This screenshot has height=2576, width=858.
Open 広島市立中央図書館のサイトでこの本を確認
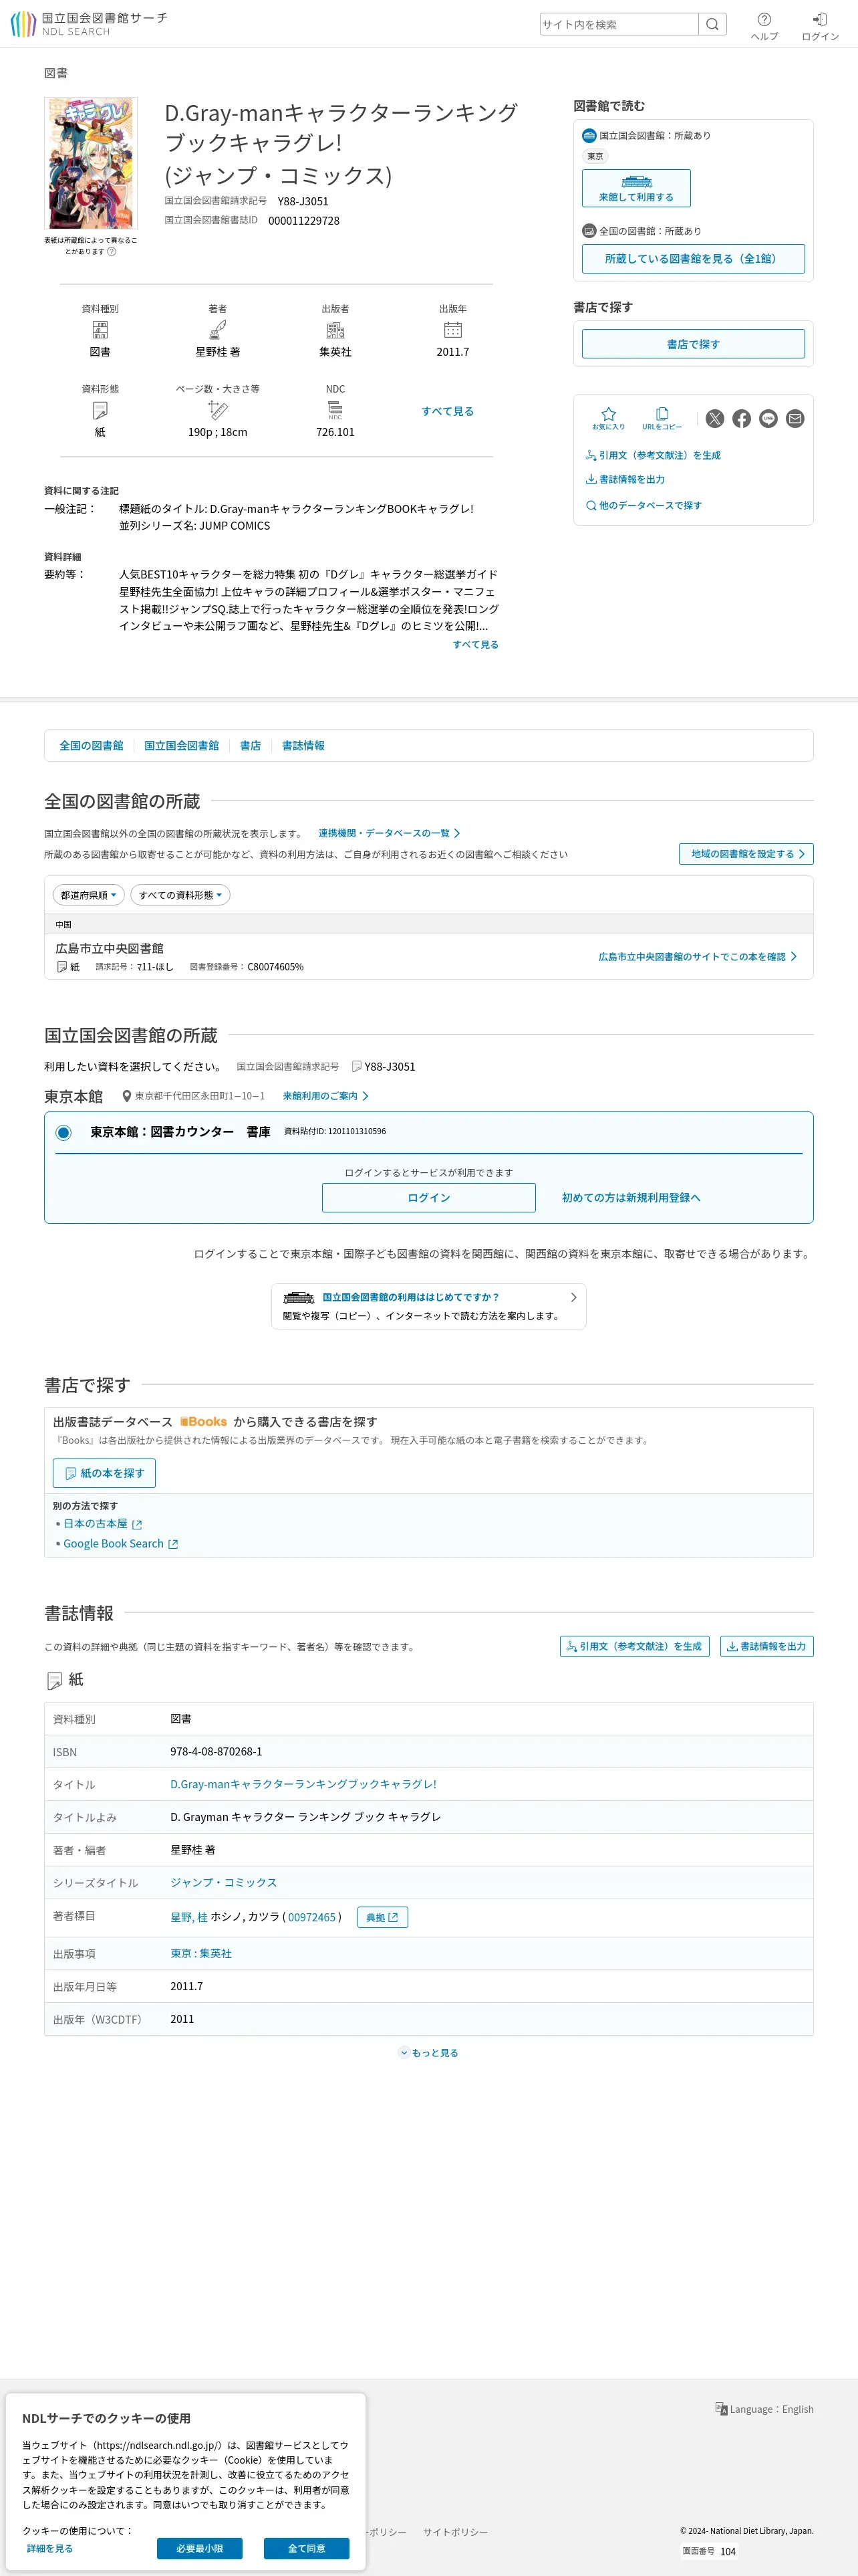(697, 957)
